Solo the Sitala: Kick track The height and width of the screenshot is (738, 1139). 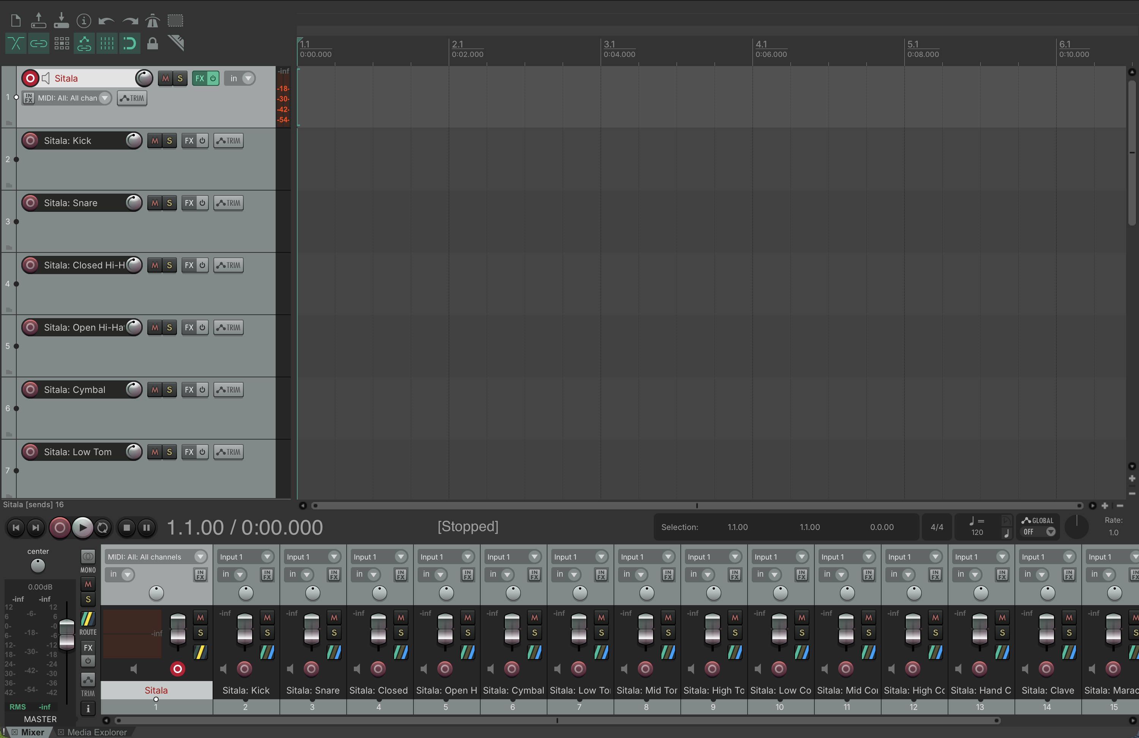[x=169, y=141]
